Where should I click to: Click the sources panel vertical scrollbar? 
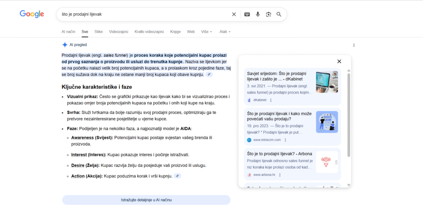(x=349, y=115)
